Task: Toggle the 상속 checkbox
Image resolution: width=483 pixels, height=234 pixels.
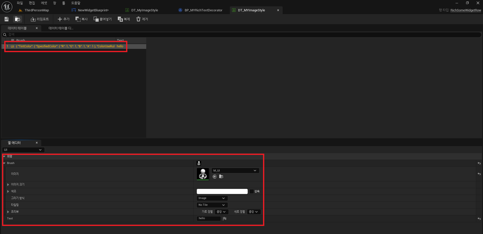Action: pos(252,191)
